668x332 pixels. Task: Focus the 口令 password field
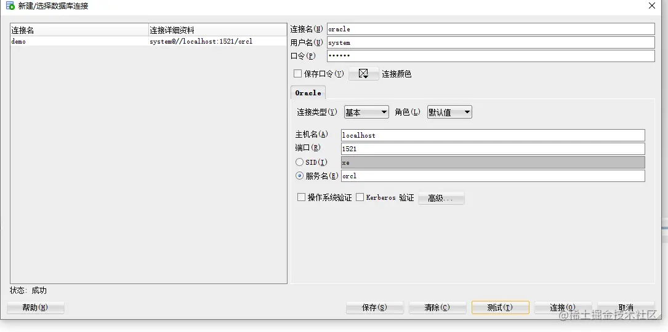click(491, 56)
